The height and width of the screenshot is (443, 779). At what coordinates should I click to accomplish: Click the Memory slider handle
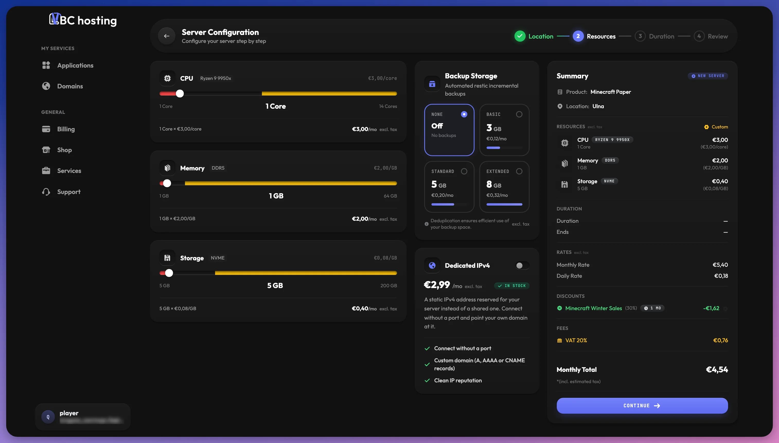167,183
